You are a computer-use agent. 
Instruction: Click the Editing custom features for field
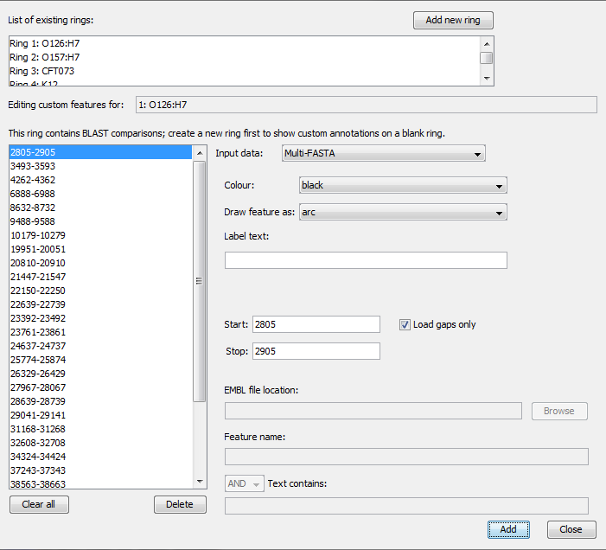[366, 105]
